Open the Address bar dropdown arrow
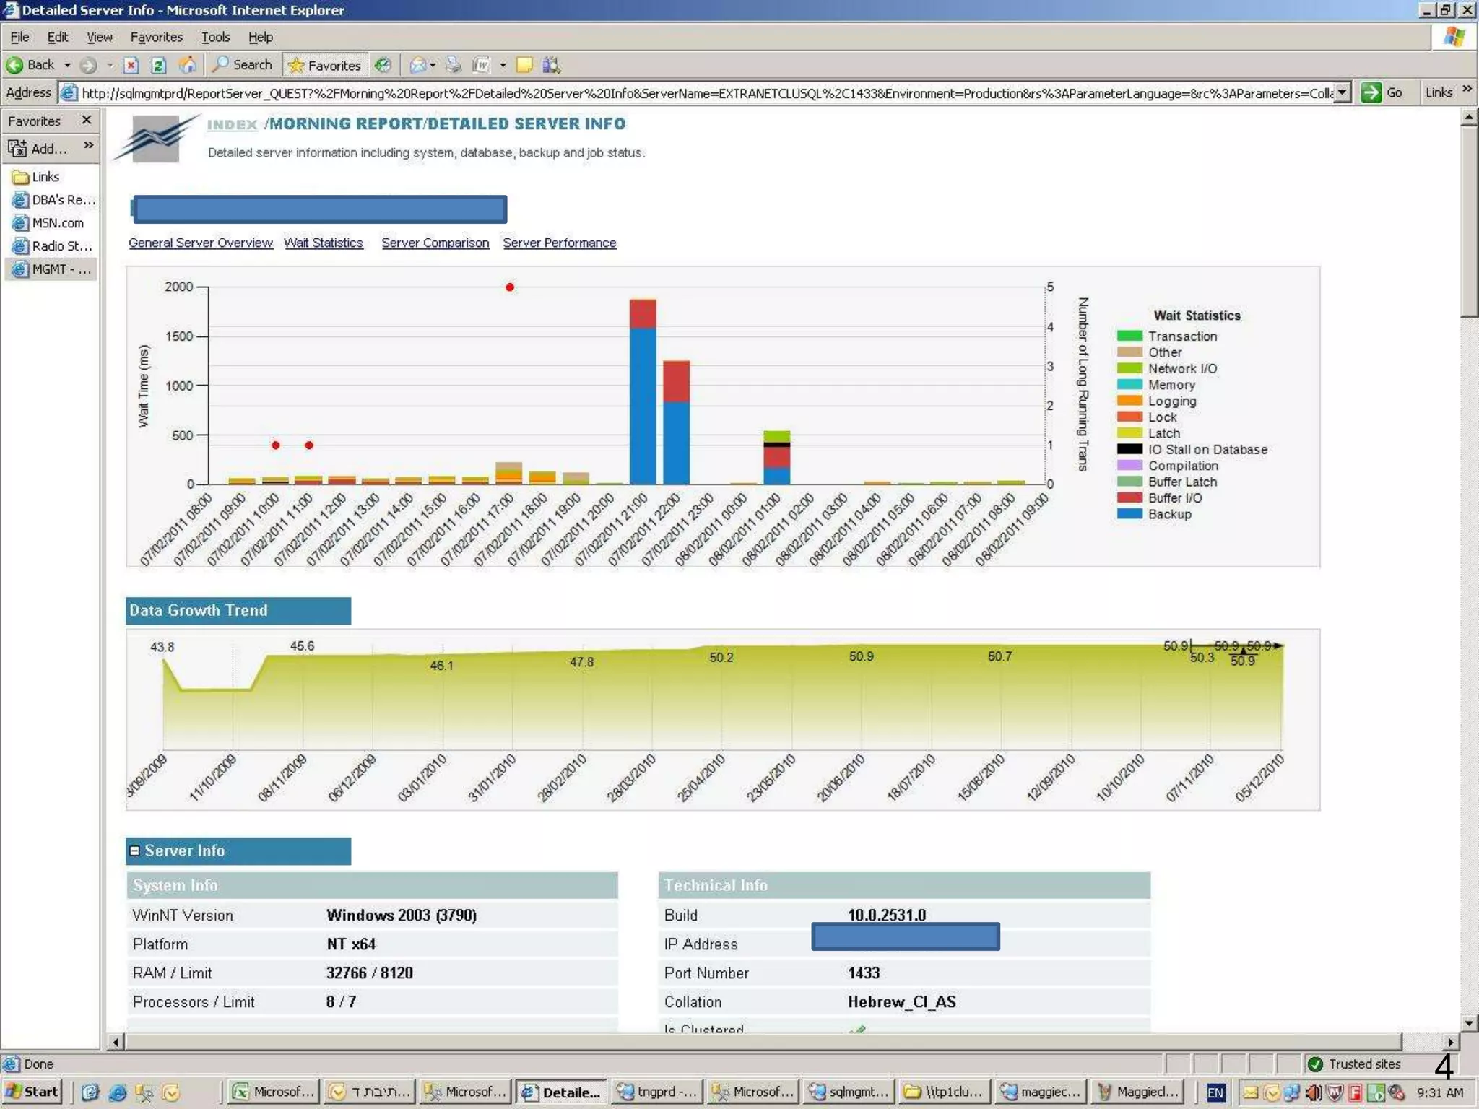Image resolution: width=1479 pixels, height=1109 pixels. [1342, 92]
